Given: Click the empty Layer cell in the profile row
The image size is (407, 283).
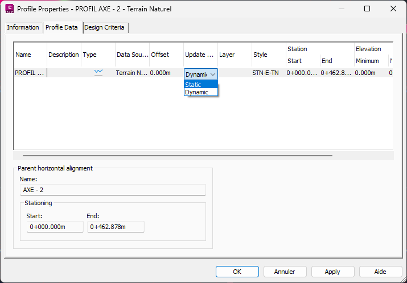Looking at the screenshot, I should [x=235, y=73].
